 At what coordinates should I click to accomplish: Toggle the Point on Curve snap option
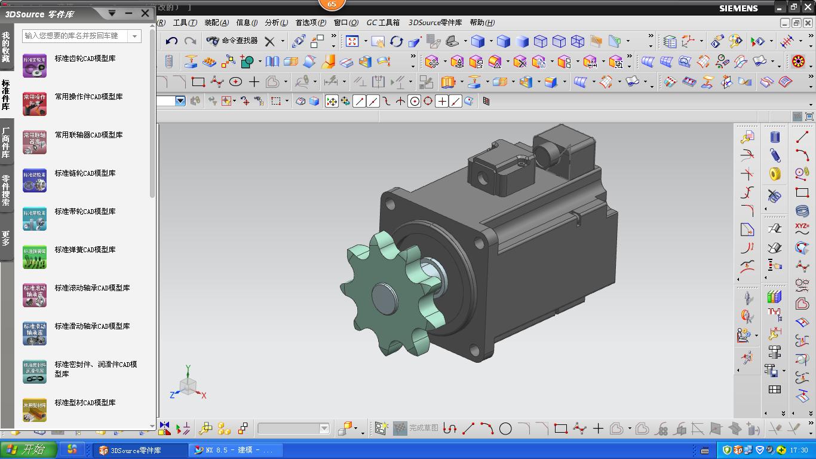pos(455,102)
